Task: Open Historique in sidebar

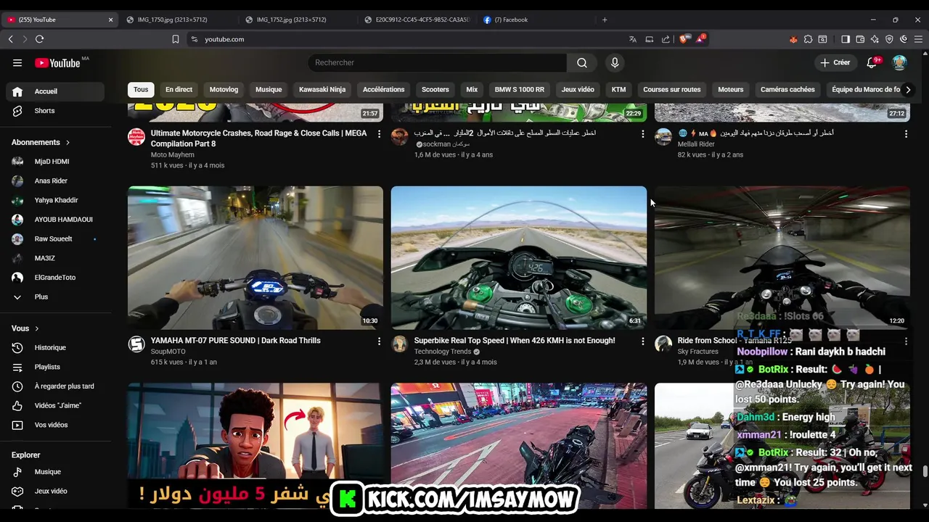Action: 55,348
